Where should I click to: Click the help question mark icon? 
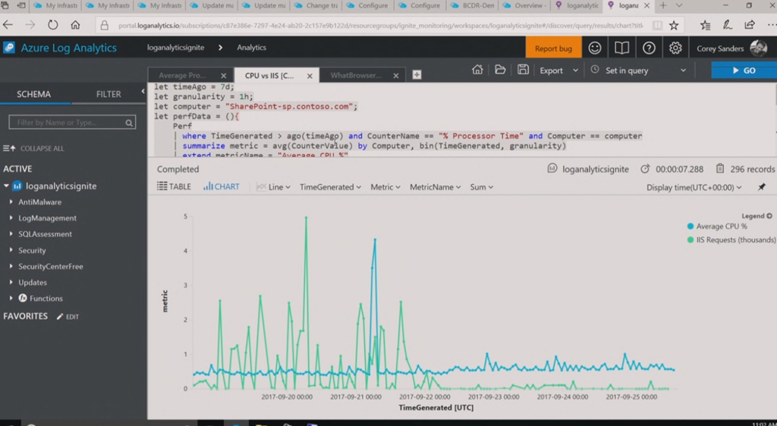(x=649, y=49)
